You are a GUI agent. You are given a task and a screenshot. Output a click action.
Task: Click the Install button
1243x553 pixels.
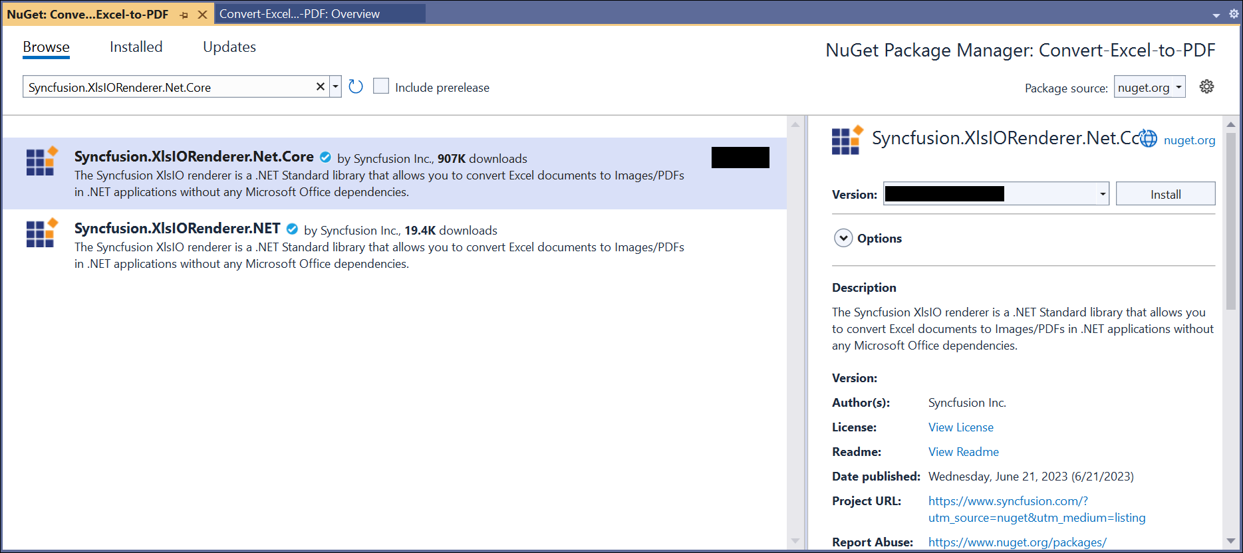[x=1165, y=194]
